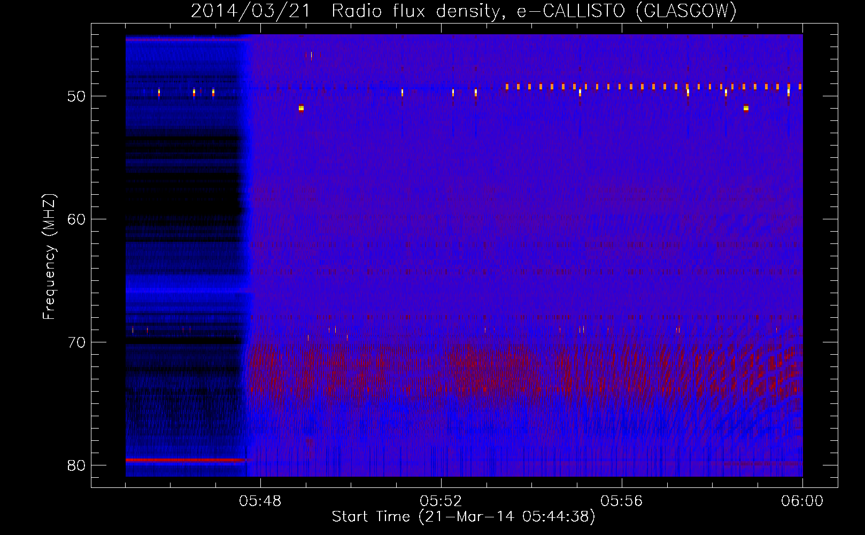This screenshot has height=535, width=865.
Task: Click the 'Start Time (21-Mar-14 05:44:38)' label
Action: pos(464,517)
